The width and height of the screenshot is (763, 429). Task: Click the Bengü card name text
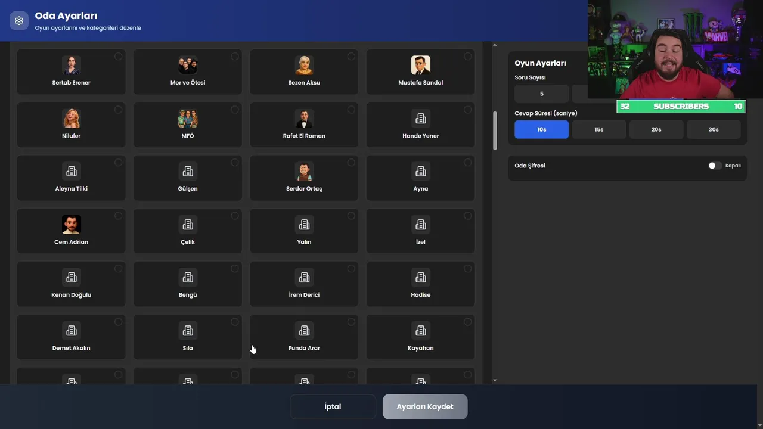point(188,295)
